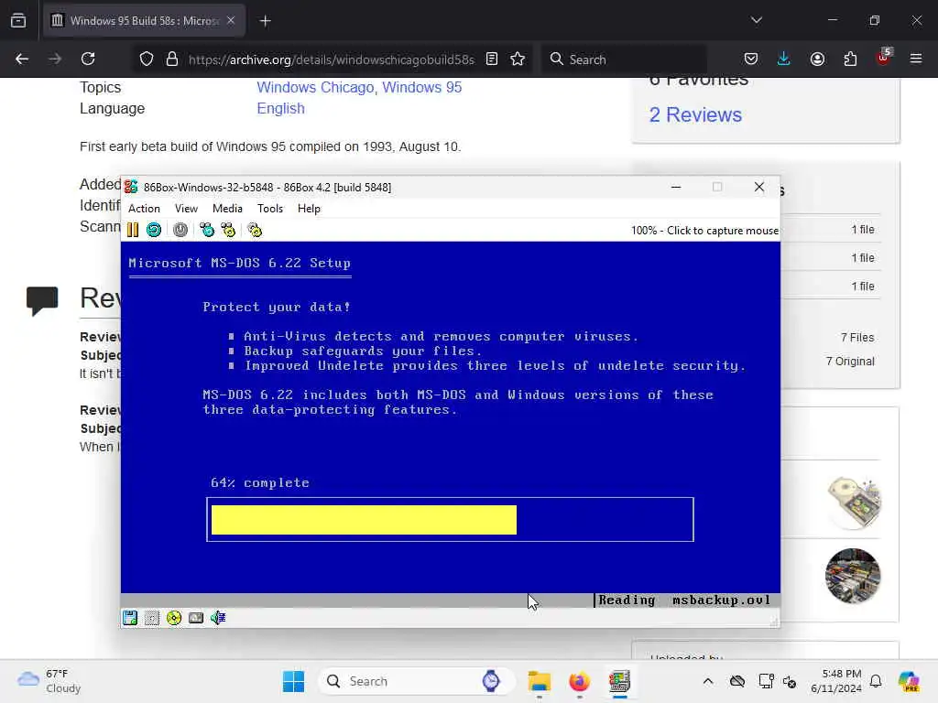Image resolution: width=938 pixels, height=703 pixels.
Task: Click the 7 Files download entry
Action: pos(857,338)
